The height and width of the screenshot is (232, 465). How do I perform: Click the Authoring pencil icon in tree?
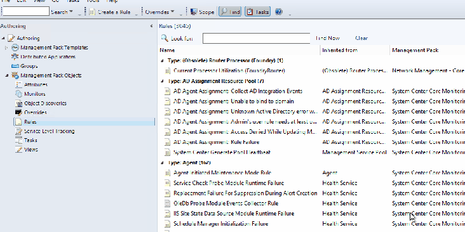11,38
